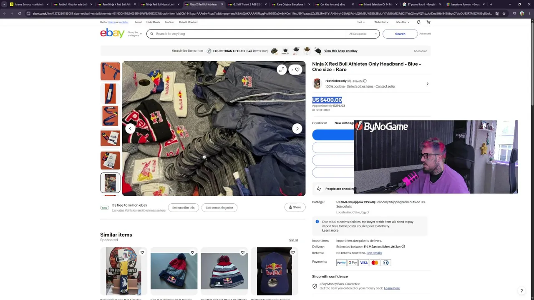Favorite the fourth similar item Red Bull cap

click(x=293, y=252)
